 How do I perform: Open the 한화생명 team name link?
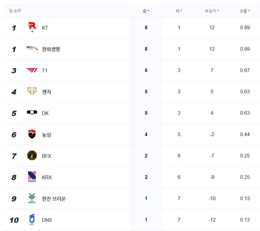51,49
